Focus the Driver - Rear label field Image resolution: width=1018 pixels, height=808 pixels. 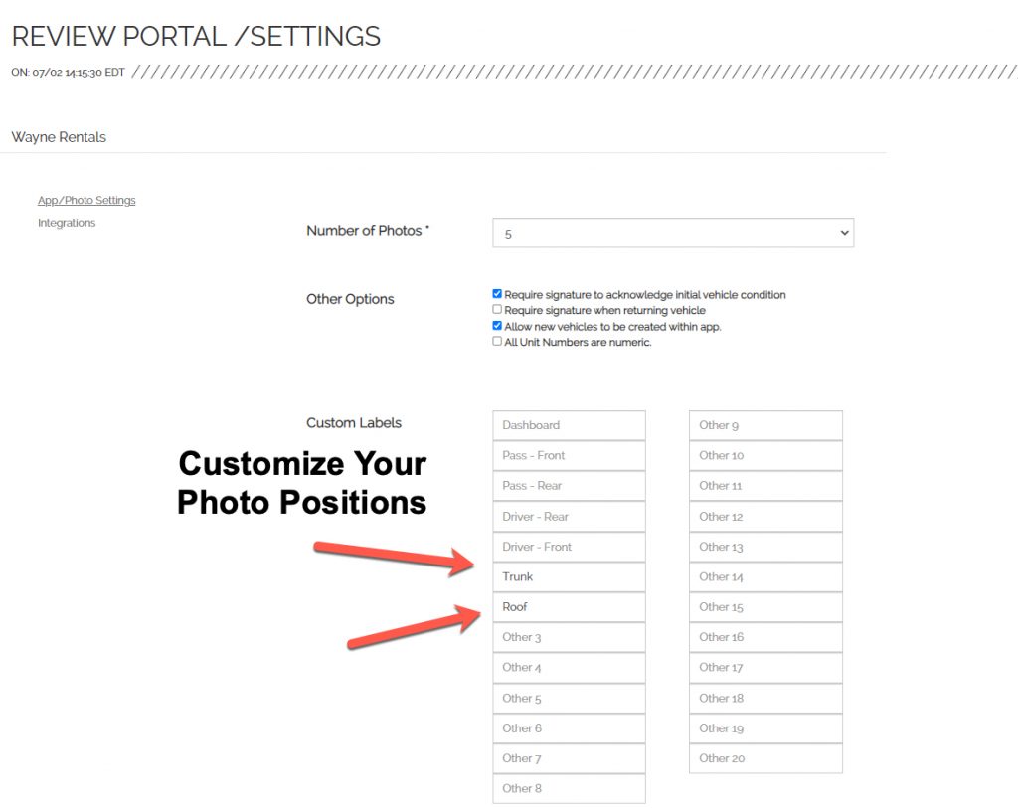(570, 517)
